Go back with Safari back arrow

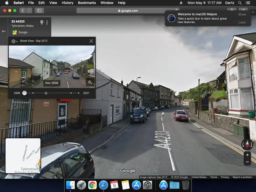click(23, 10)
